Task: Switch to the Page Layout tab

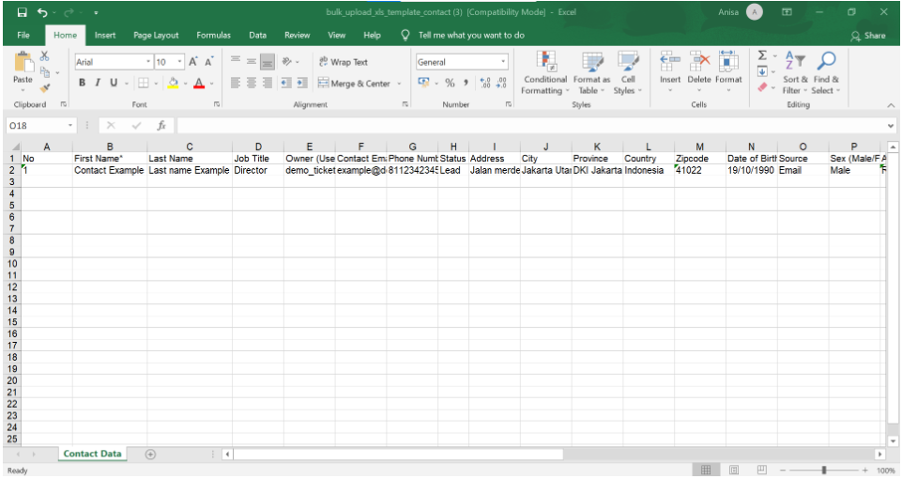Action: coord(156,35)
